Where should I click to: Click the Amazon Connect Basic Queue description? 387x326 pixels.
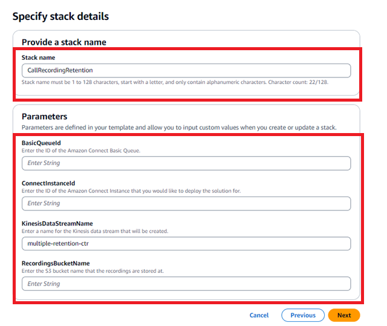click(x=80, y=151)
